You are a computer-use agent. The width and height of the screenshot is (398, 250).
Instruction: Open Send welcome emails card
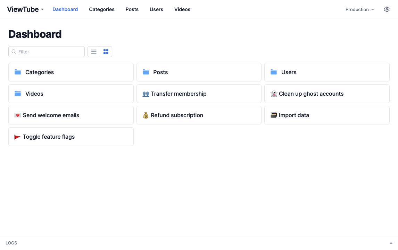[71, 115]
